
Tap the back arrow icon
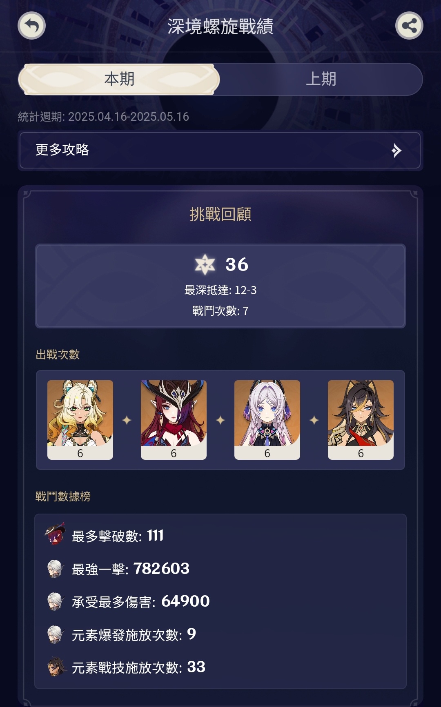click(x=31, y=26)
